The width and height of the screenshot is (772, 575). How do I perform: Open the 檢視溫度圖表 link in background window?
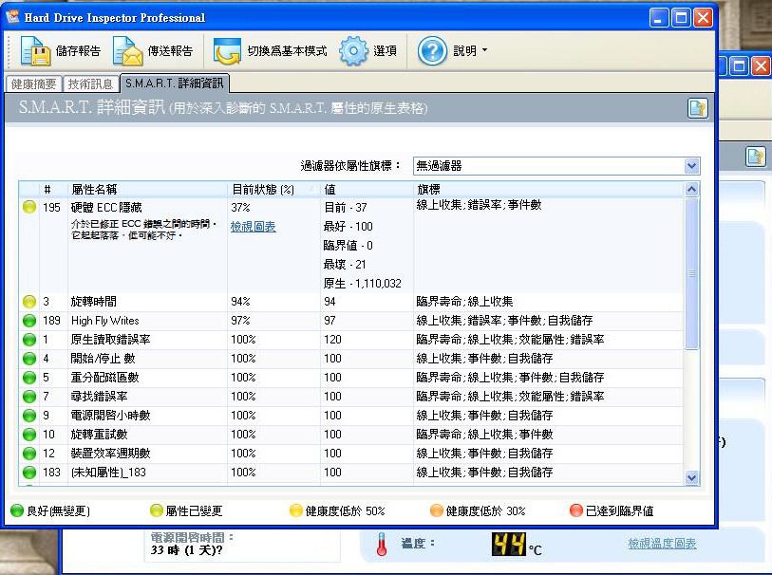[x=662, y=544]
